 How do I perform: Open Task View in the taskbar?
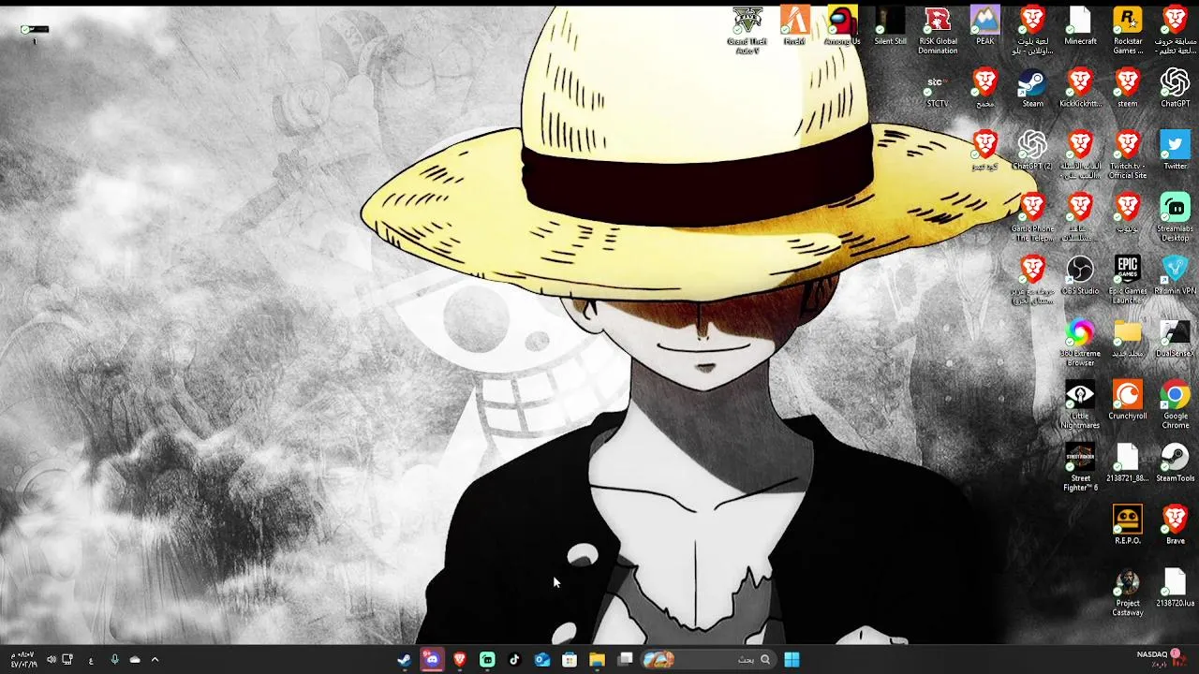tap(625, 659)
